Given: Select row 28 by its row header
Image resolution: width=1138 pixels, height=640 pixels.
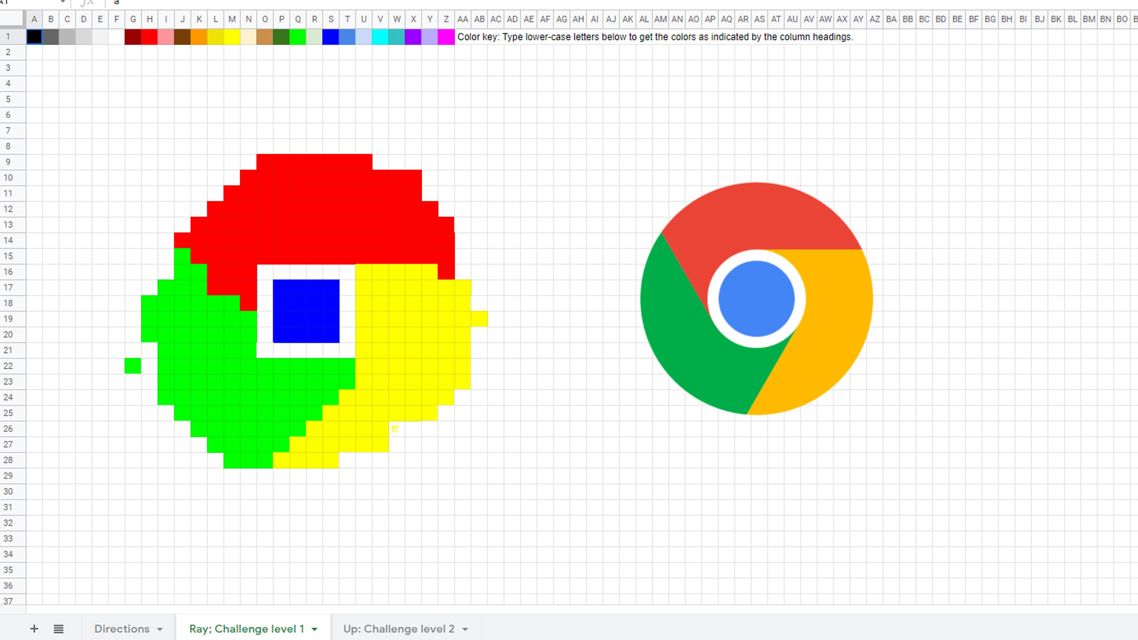Looking at the screenshot, I should 12,460.
